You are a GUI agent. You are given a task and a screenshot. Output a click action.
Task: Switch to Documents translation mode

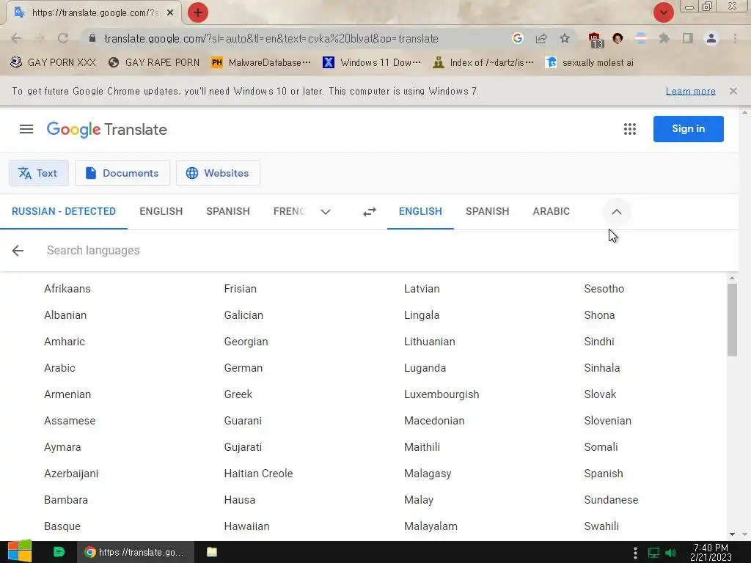tap(122, 173)
